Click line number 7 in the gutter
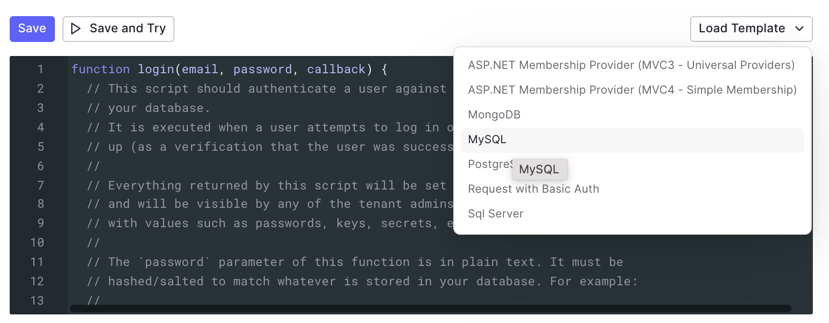Screen dimensions: 829x323 coord(40,185)
